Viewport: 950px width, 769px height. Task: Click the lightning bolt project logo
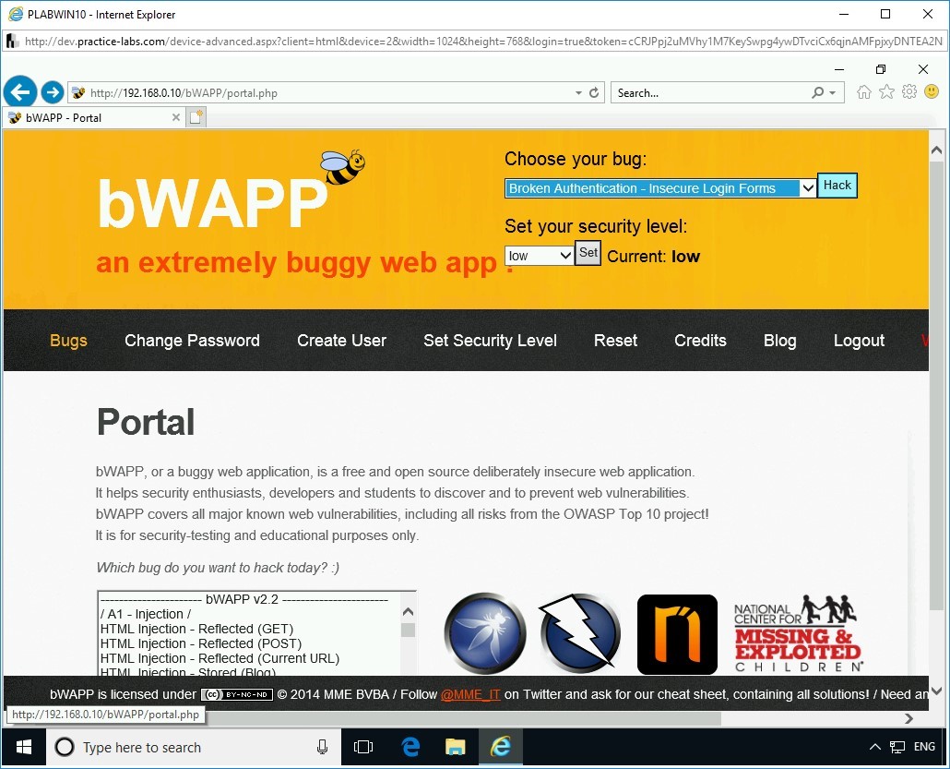579,633
